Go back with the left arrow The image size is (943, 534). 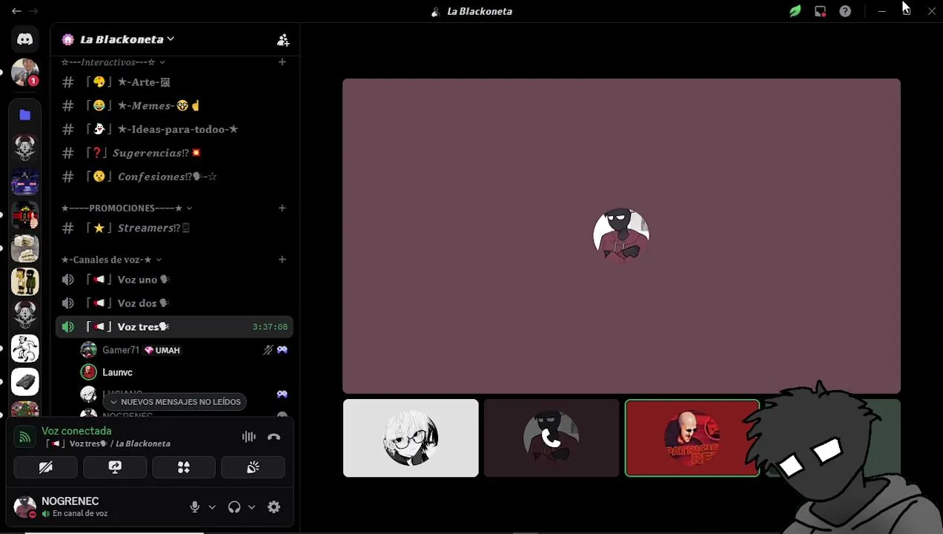[x=16, y=11]
